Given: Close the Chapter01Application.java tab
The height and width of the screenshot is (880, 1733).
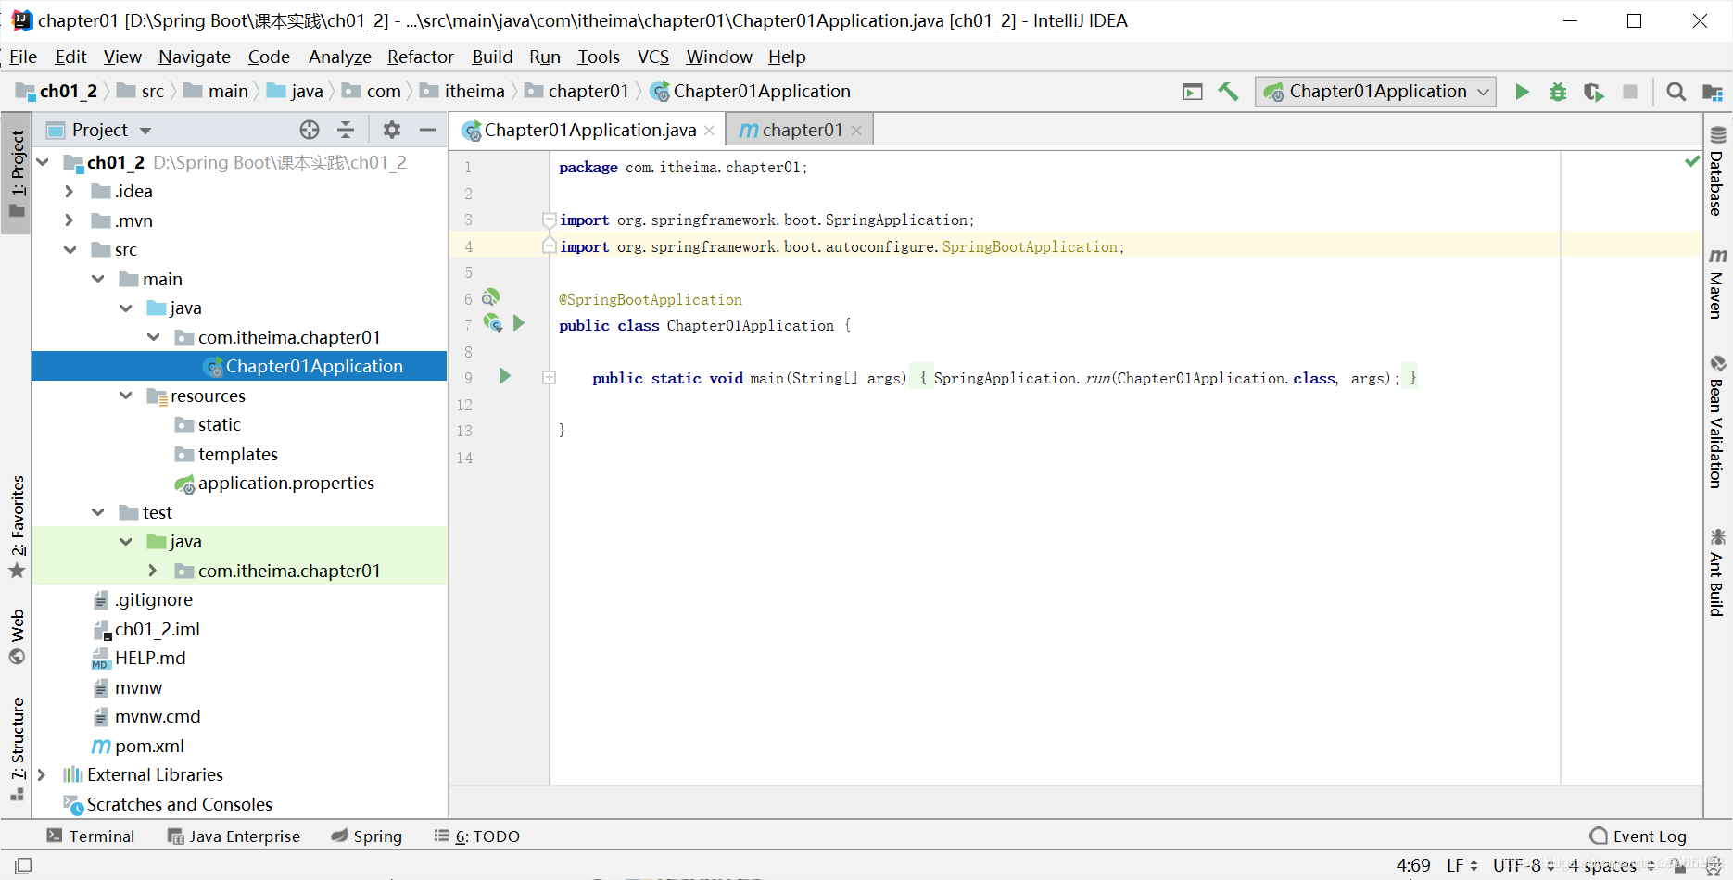Looking at the screenshot, I should 709,131.
